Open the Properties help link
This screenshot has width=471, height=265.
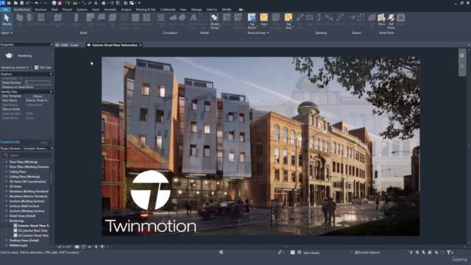(10, 142)
